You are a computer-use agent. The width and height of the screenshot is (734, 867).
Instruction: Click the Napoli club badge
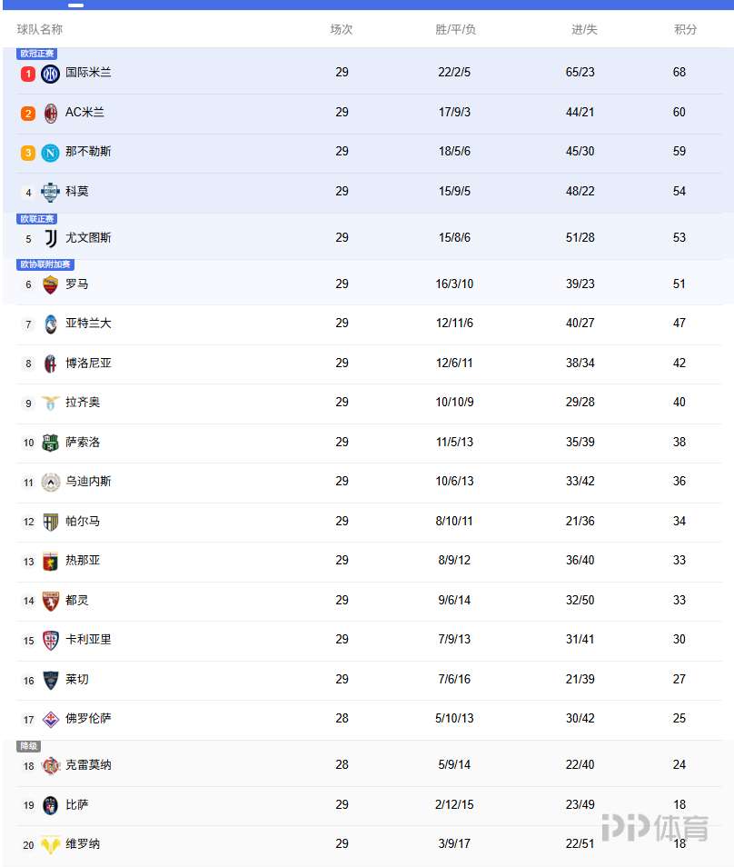(x=51, y=153)
